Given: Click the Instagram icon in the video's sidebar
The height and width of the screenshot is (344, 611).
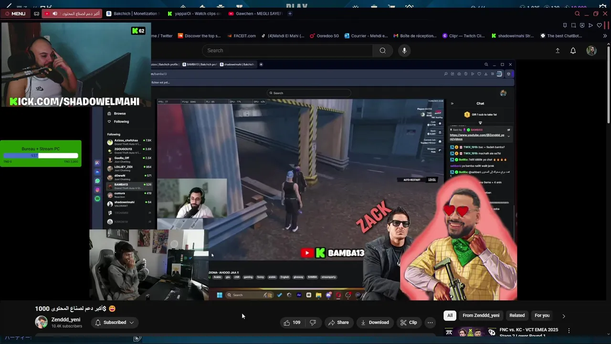Looking at the screenshot, I should coord(97,190).
